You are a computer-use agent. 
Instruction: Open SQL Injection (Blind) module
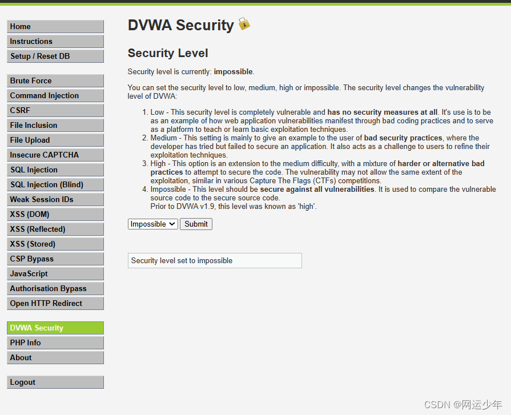coord(55,184)
